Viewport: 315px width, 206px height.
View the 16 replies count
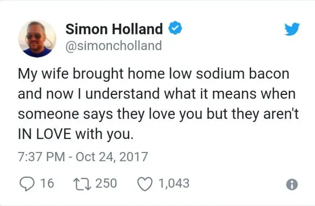coord(47,183)
